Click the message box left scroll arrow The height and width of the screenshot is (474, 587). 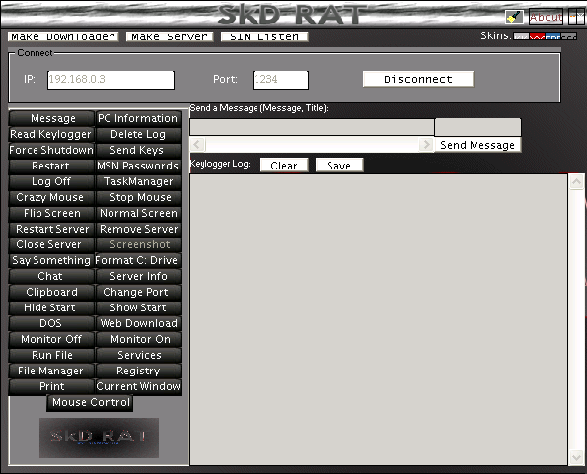(197, 144)
